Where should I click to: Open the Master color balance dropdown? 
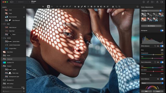pyautogui.click(x=152, y=83)
